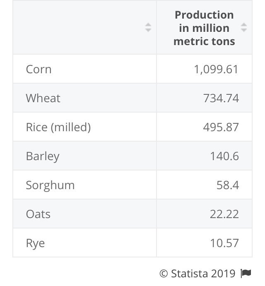Click the 10.57 Rye value

click(x=224, y=243)
